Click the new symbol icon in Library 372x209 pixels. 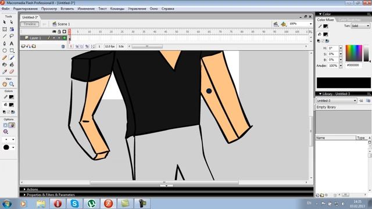click(317, 195)
